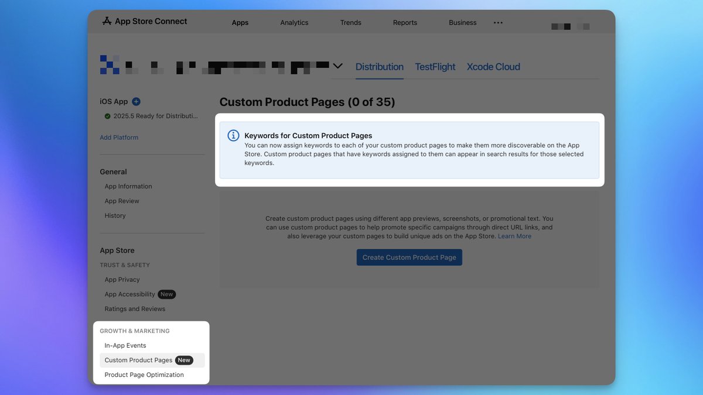The width and height of the screenshot is (703, 395).
Task: Open History in sidebar
Action: tap(115, 215)
